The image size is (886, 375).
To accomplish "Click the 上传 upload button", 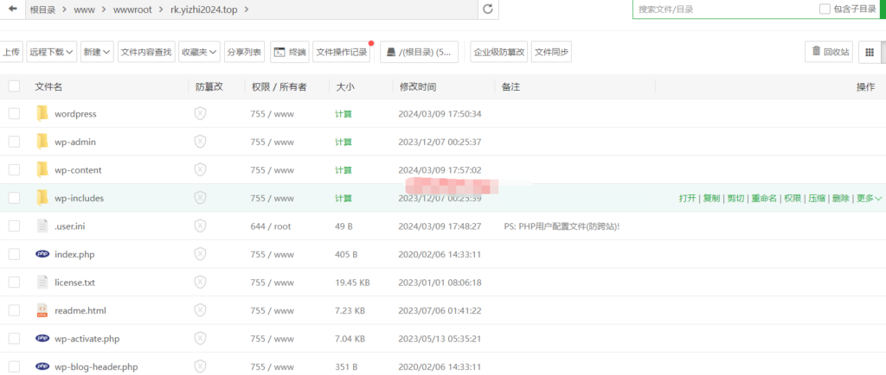I will coord(10,52).
